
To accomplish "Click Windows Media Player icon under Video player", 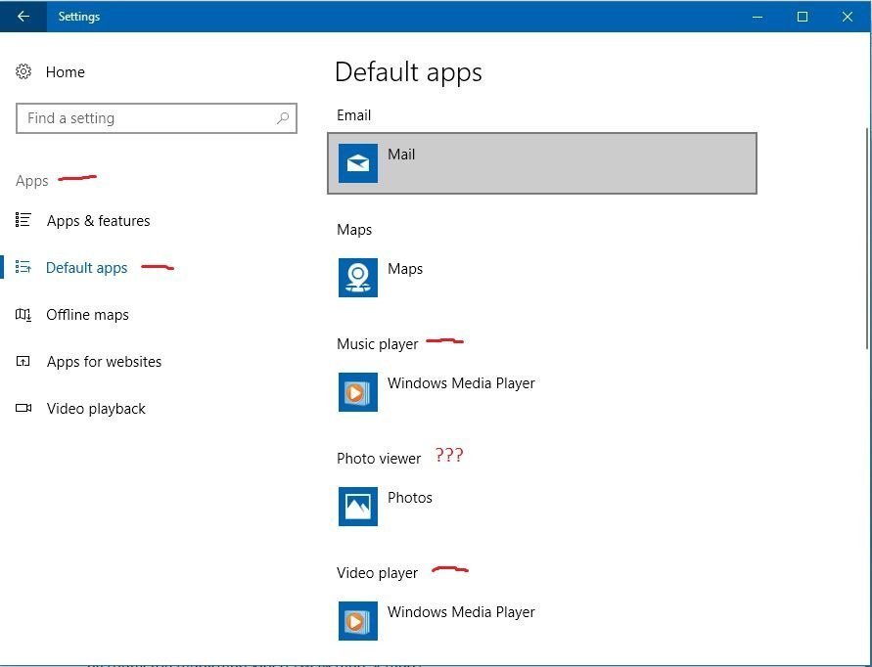I will (358, 621).
